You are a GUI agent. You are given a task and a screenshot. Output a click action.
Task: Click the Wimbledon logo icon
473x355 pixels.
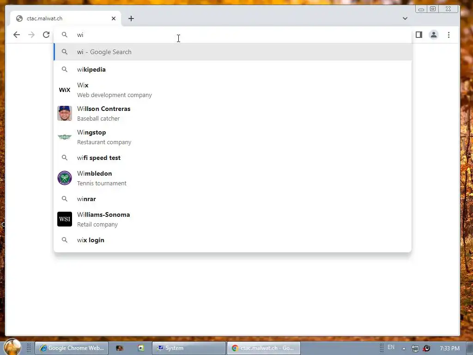click(65, 178)
